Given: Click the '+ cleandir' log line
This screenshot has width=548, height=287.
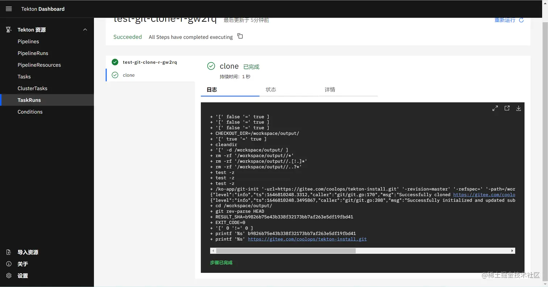Looking at the screenshot, I should [x=224, y=145].
